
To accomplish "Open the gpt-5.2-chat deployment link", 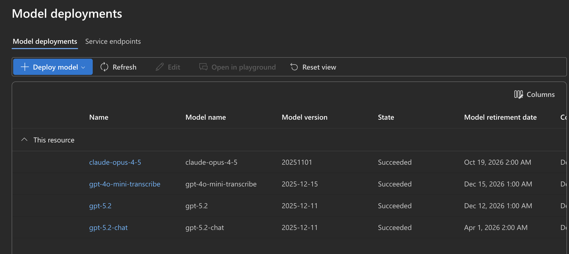I will [x=108, y=227].
